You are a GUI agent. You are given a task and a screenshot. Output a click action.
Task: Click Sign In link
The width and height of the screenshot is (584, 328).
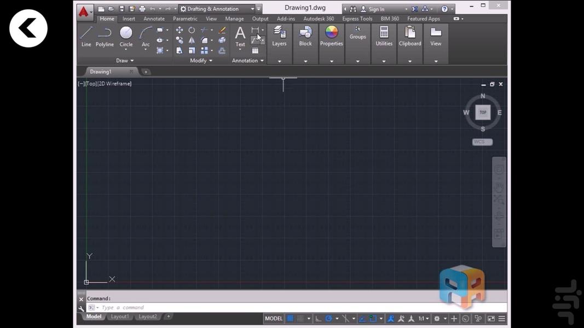click(x=376, y=9)
